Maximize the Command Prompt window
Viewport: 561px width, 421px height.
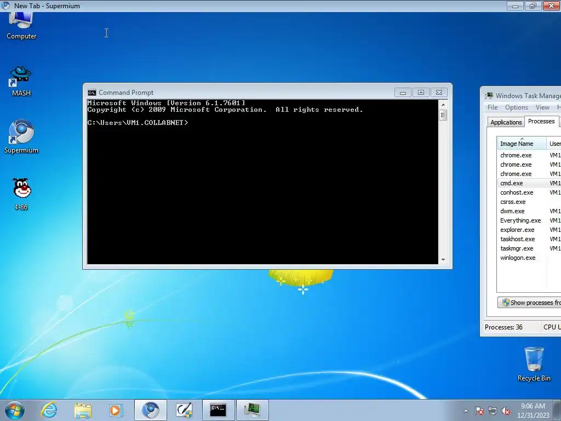(x=421, y=93)
